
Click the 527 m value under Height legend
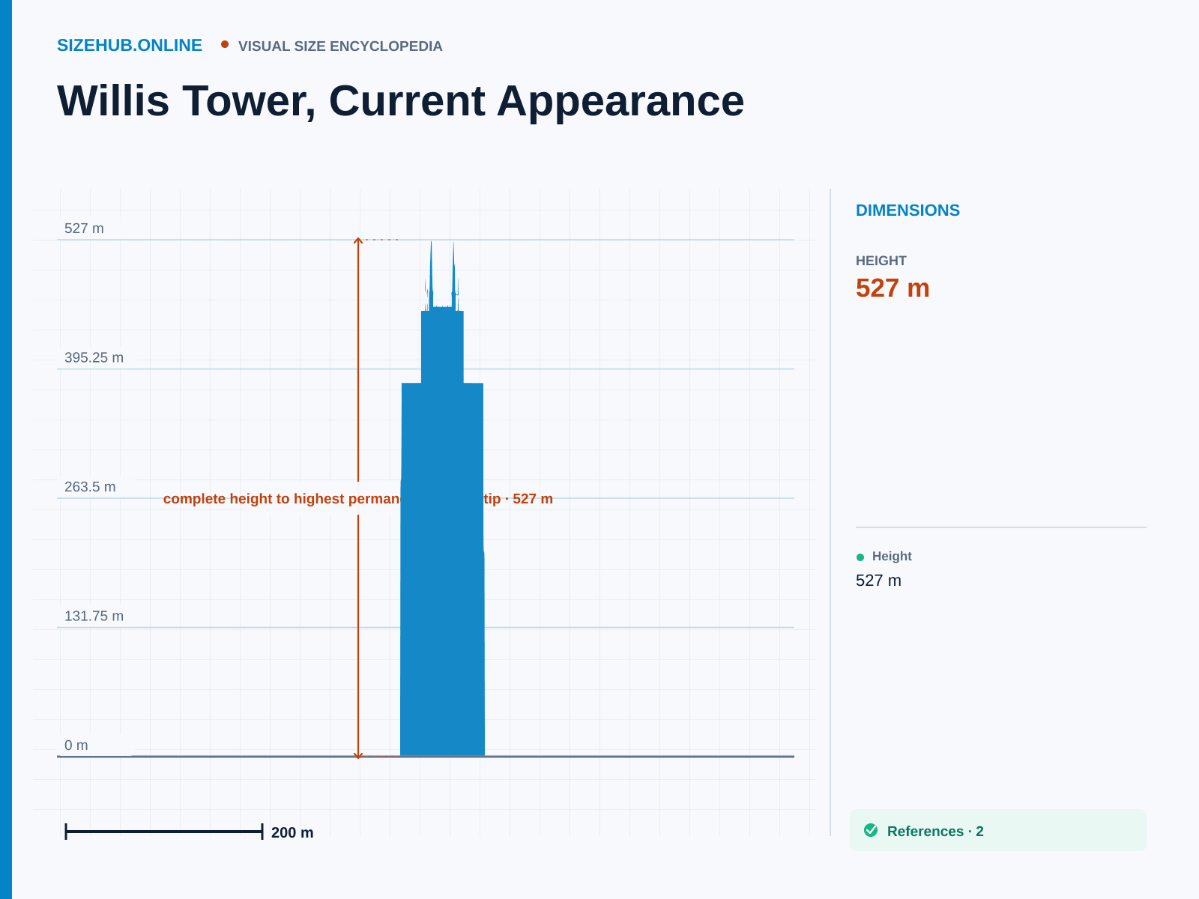[x=878, y=581]
